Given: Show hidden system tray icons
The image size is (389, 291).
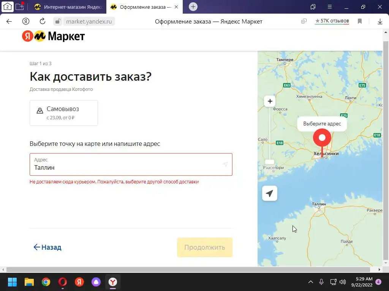Looking at the screenshot, I should [311, 282].
